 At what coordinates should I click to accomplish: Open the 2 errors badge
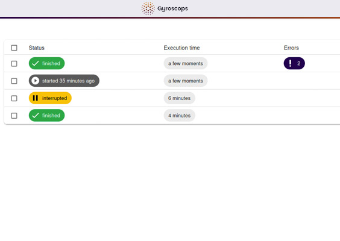pyautogui.click(x=294, y=63)
